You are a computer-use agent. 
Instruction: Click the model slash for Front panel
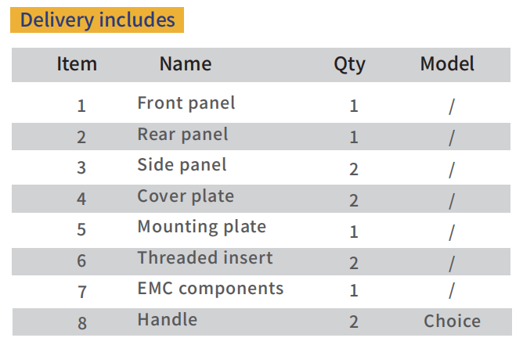pos(451,107)
